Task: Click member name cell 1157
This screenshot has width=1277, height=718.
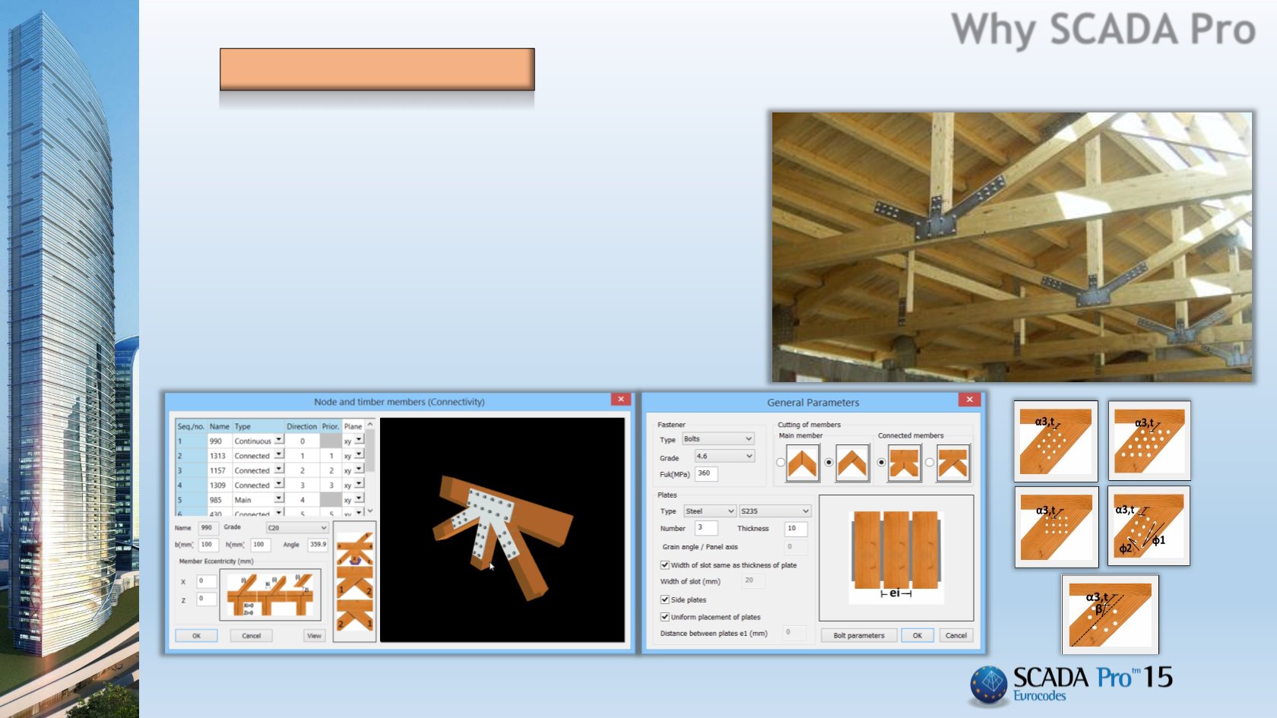Action: click(219, 470)
